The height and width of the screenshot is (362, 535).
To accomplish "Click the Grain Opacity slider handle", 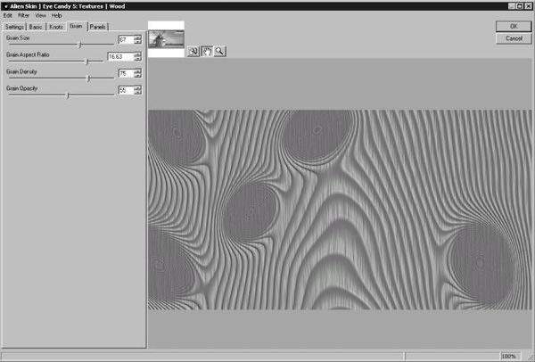I will [68, 95].
